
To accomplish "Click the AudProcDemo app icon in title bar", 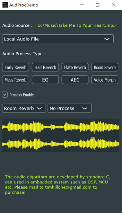I will click(x=5, y=5).
